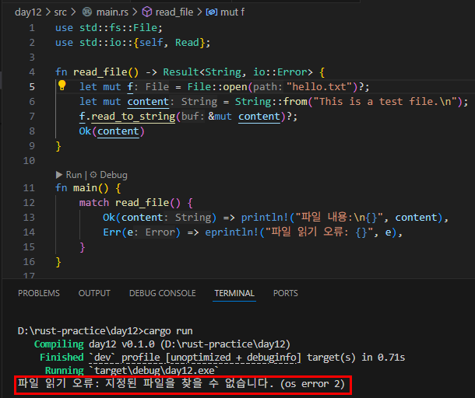Click line number 5 in gutter
This screenshot has height=398, width=475.
click(32, 87)
